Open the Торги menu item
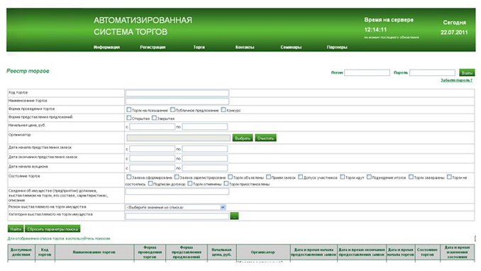Screen dimensions: 481x271 (x=199, y=48)
